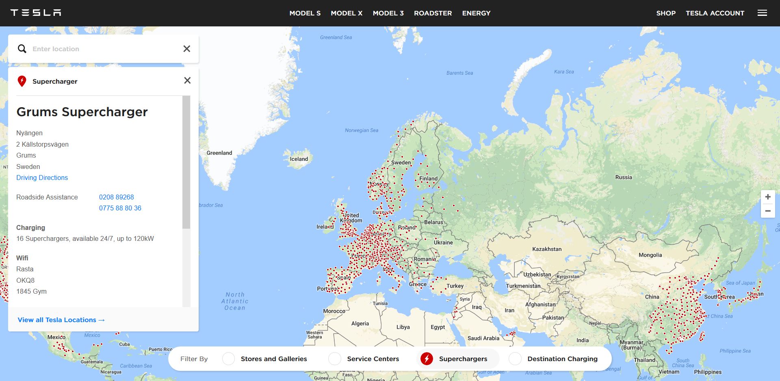The image size is (780, 381).
Task: Open the Model 3 menu
Action: [388, 13]
